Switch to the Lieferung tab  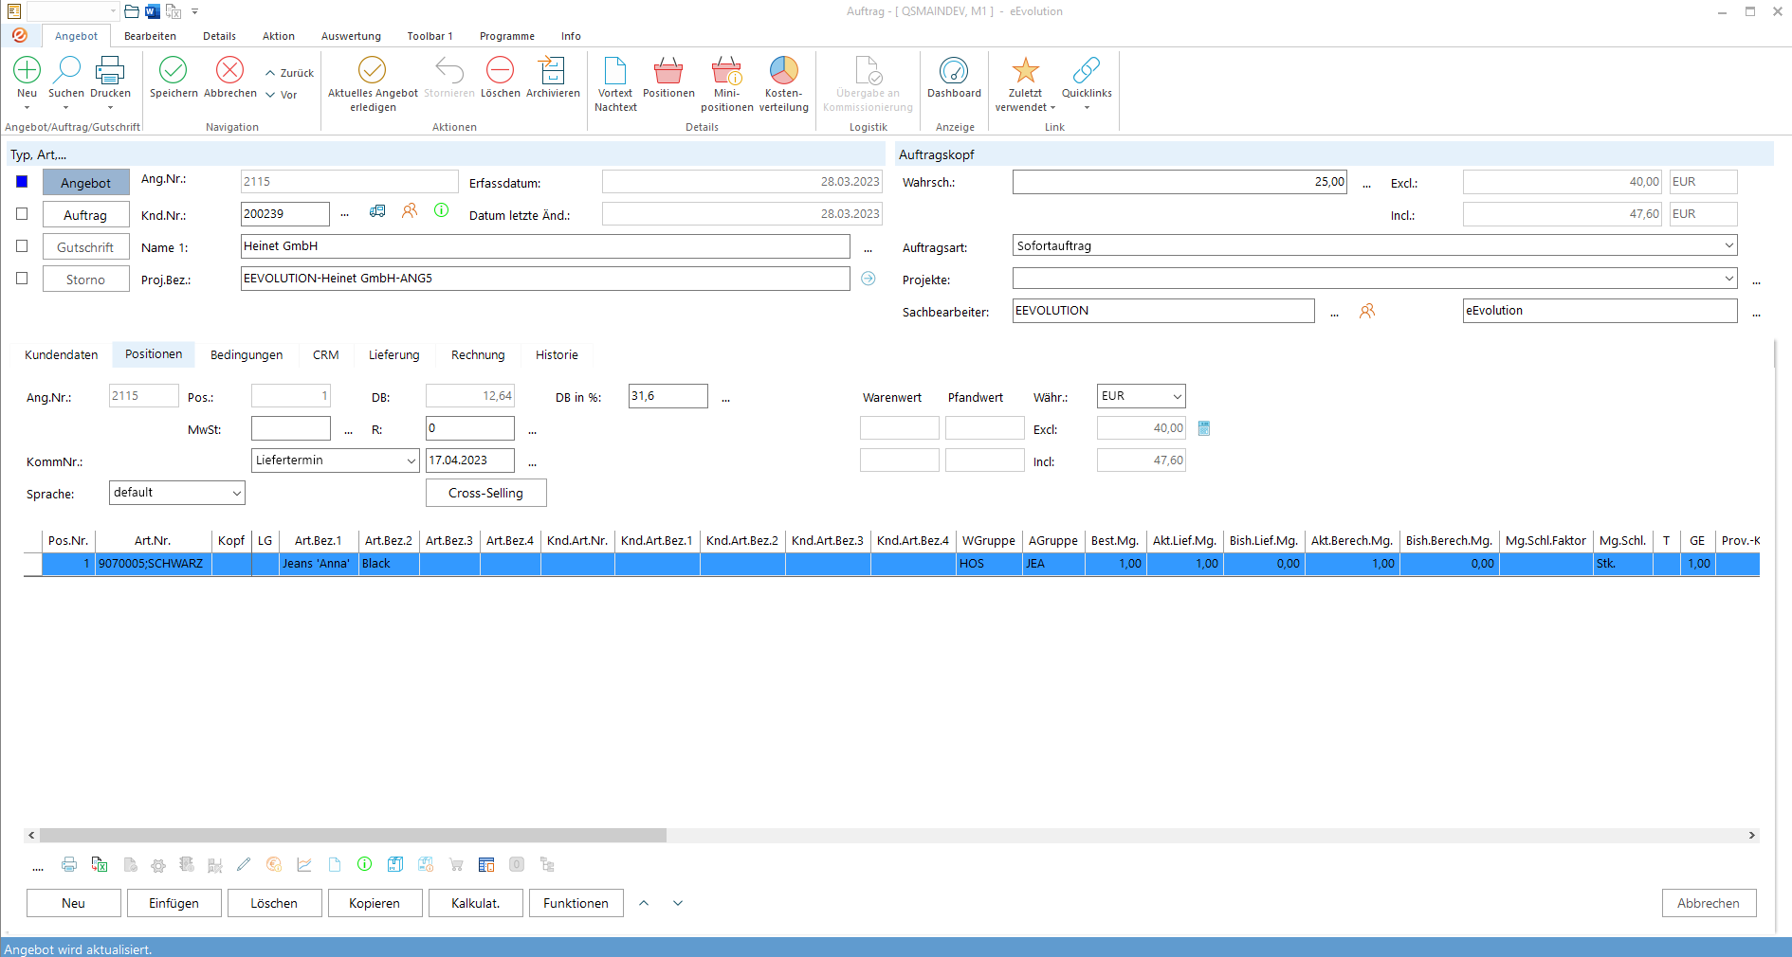pos(394,354)
